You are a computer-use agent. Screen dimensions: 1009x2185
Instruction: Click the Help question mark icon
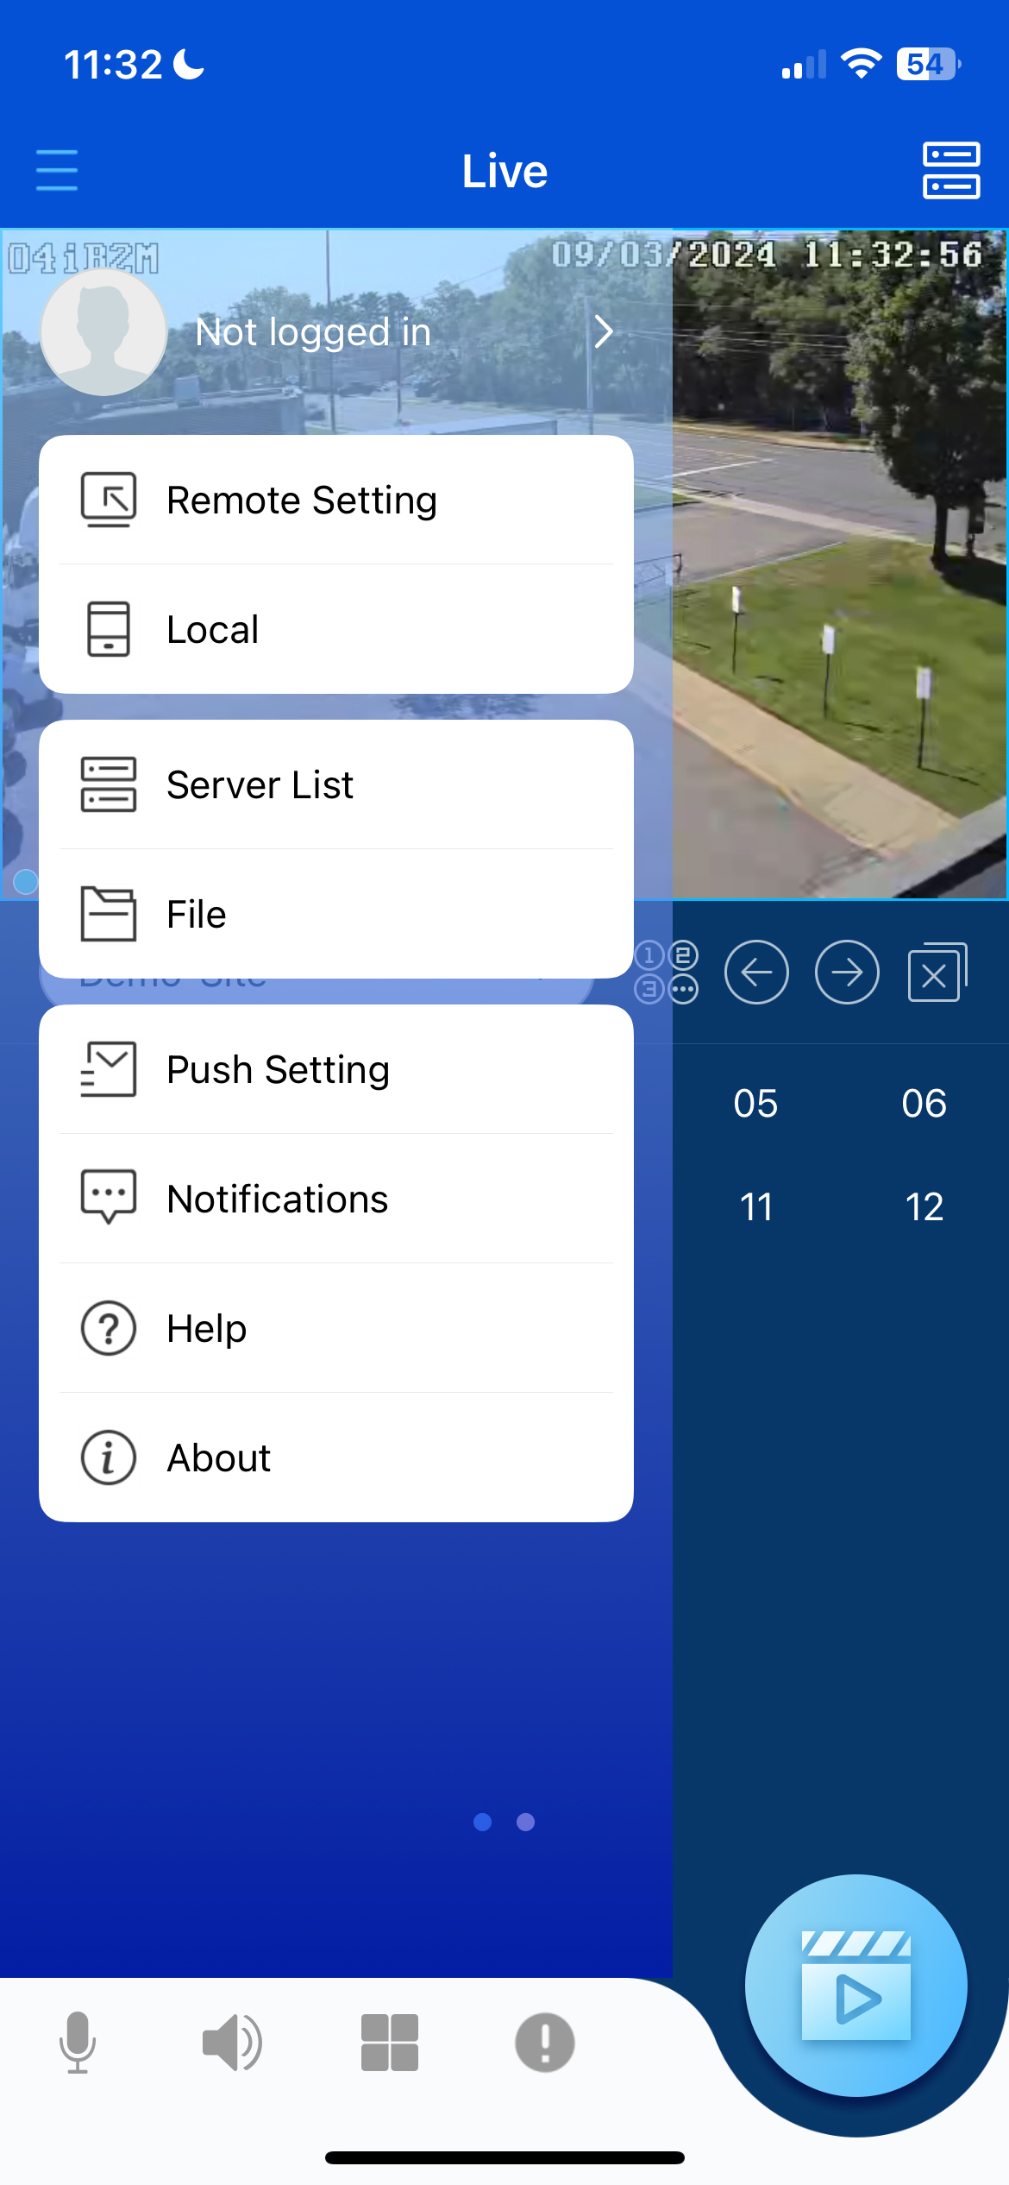[x=109, y=1328]
